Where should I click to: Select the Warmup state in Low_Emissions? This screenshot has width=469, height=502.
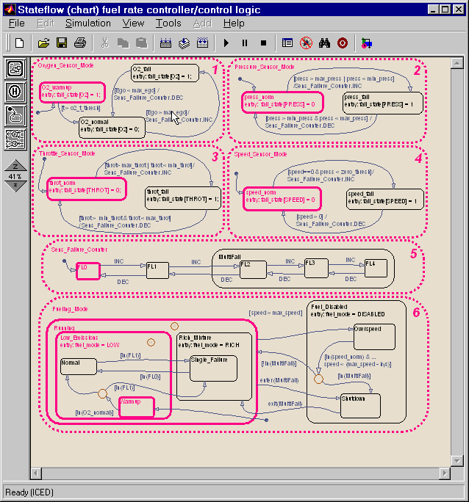pos(137,407)
